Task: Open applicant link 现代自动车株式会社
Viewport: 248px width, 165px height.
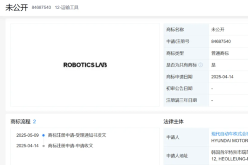Action: coord(230,134)
